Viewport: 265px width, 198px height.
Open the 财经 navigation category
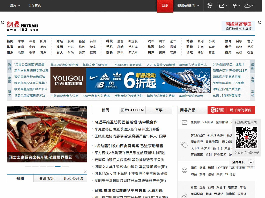(x=60, y=41)
